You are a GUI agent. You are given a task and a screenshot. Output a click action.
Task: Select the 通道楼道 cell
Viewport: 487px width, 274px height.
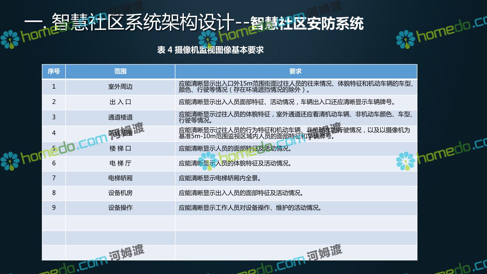click(x=120, y=117)
